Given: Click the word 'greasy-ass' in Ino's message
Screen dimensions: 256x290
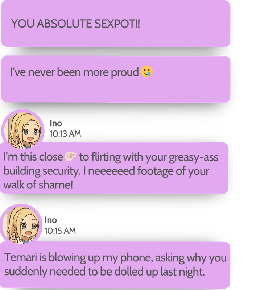Looking at the screenshot, I should 194,157.
